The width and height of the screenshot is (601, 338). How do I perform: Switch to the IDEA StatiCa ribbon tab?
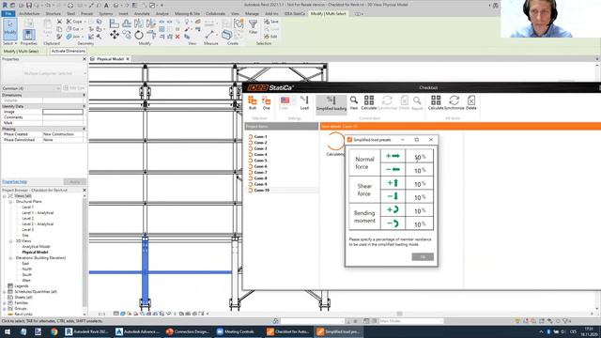pos(294,13)
